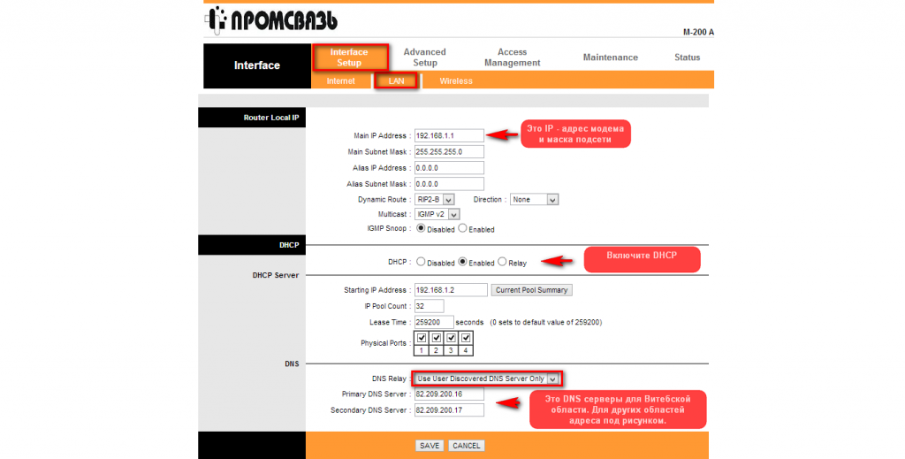
Task: Switch to Advanced Setup tab
Action: tap(424, 57)
